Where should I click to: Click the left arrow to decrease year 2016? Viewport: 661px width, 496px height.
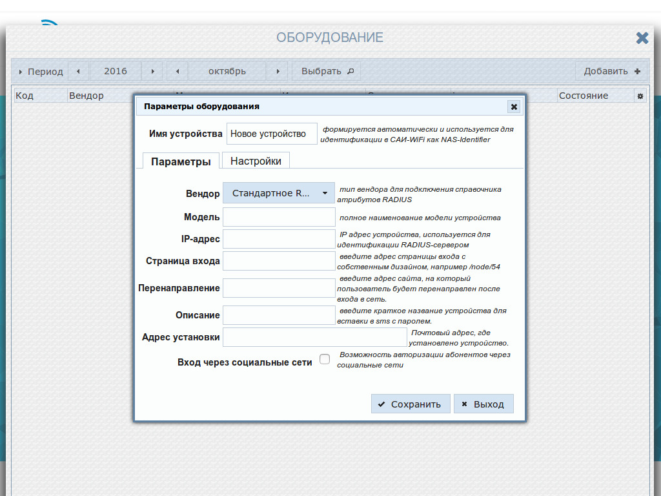coord(79,71)
